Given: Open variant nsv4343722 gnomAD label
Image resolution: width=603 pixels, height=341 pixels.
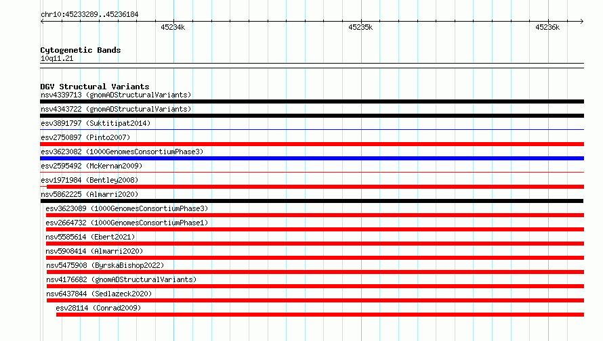Looking at the screenshot, I should tap(116, 109).
